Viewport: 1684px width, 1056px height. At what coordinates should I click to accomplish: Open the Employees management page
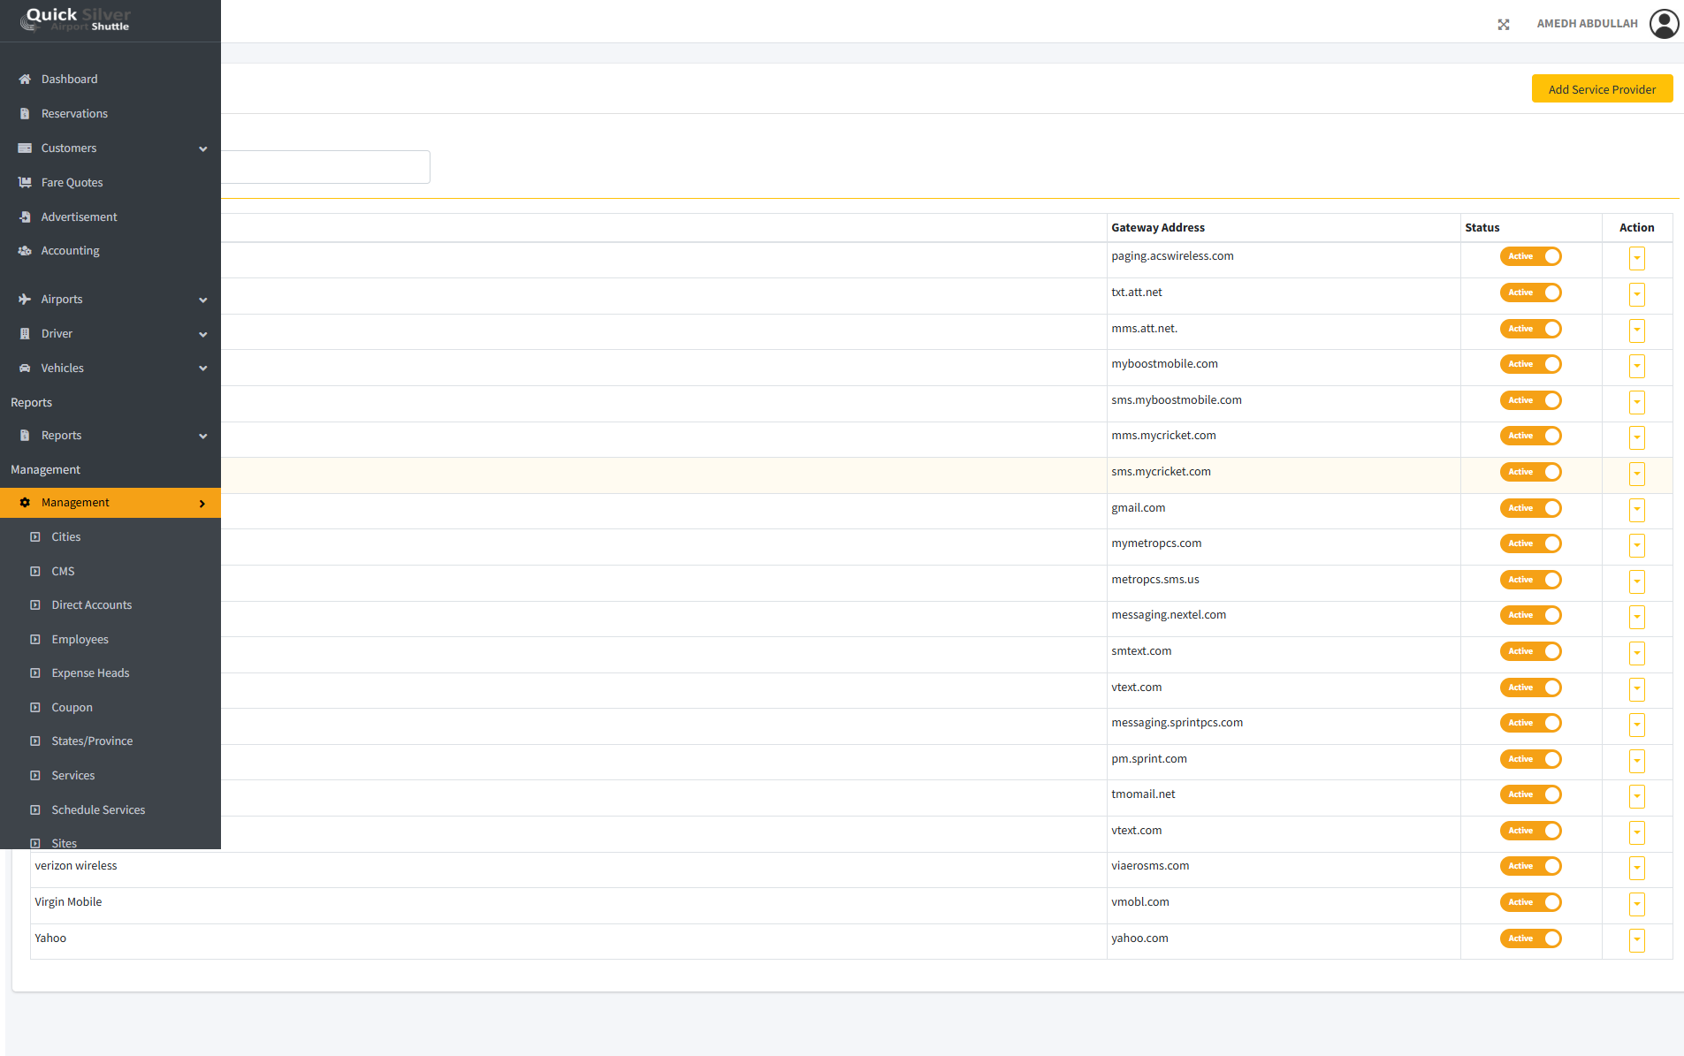(80, 640)
